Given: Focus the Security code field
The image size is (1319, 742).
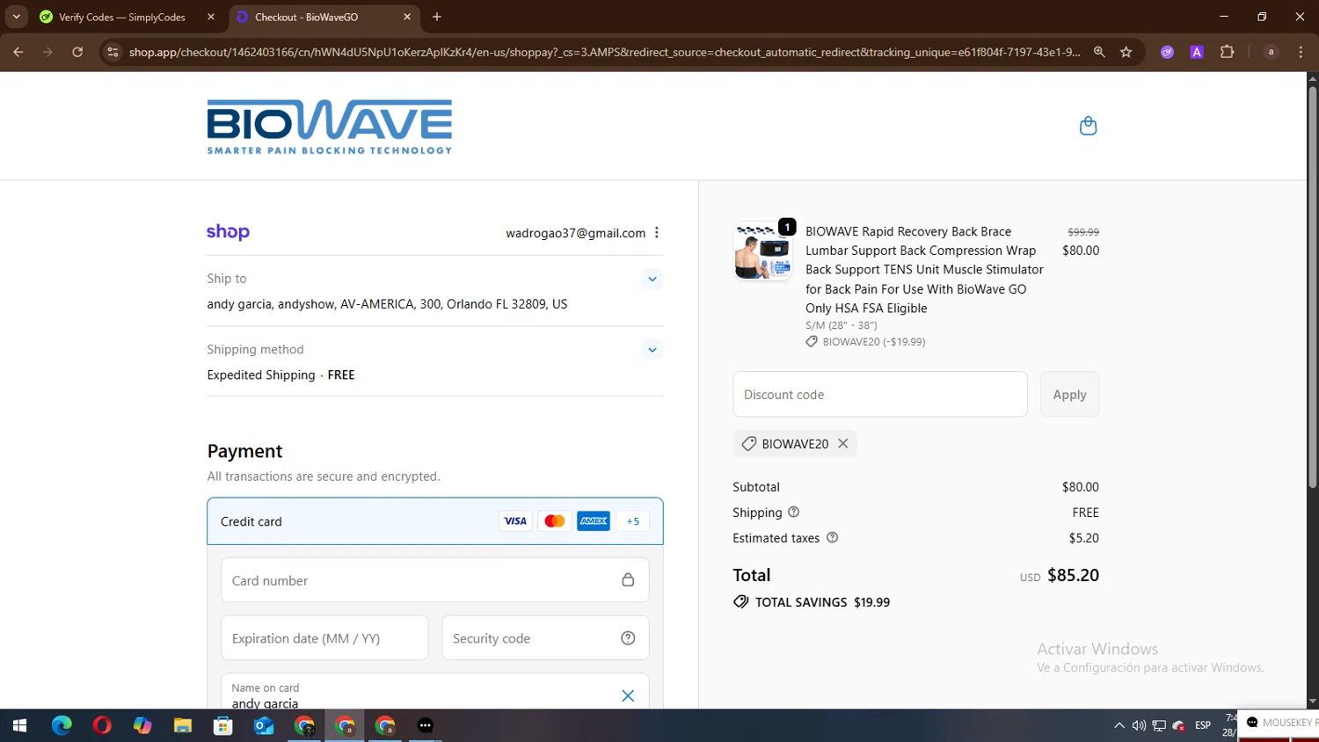Looking at the screenshot, I should point(545,638).
